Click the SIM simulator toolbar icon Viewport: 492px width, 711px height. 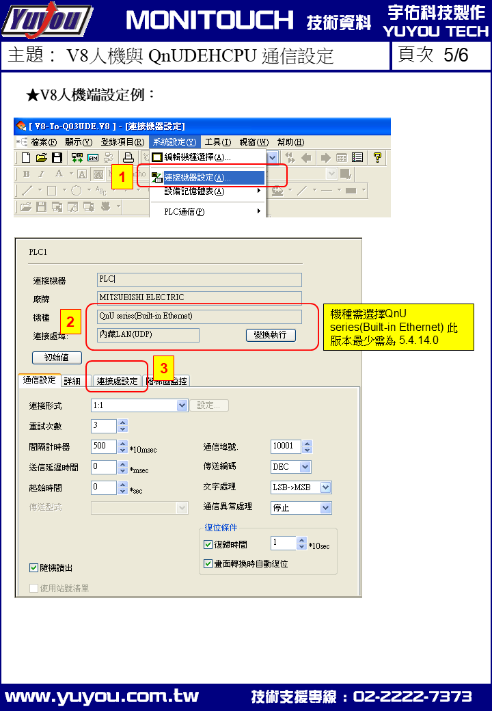pos(93,158)
